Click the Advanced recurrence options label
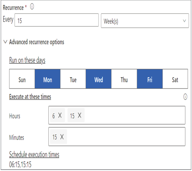The width and height of the screenshot is (192, 171). tap(37, 42)
